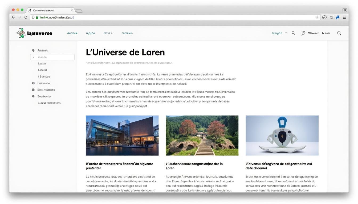The width and height of the screenshot is (358, 204).
Task: Open the À proc menu item
Action: [90, 33]
